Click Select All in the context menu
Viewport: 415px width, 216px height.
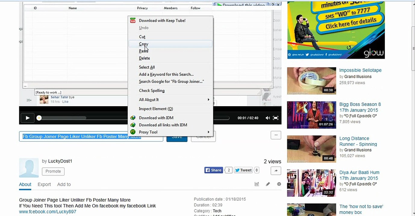[171, 67]
